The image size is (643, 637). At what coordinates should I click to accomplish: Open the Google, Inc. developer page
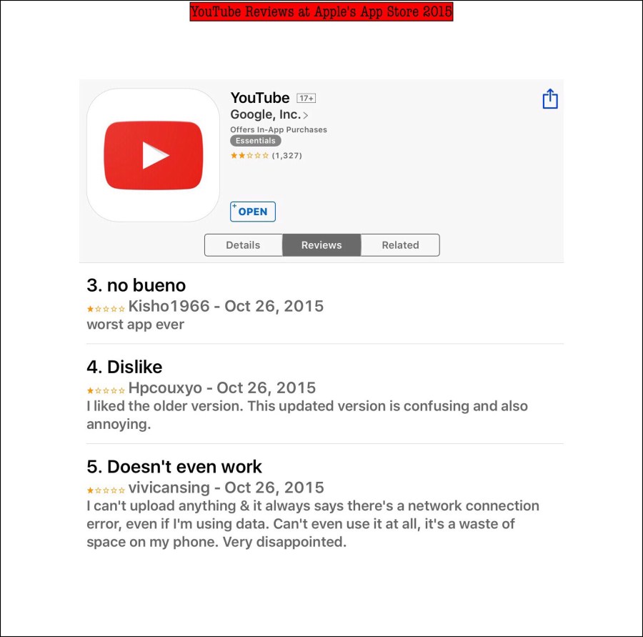[x=266, y=114]
